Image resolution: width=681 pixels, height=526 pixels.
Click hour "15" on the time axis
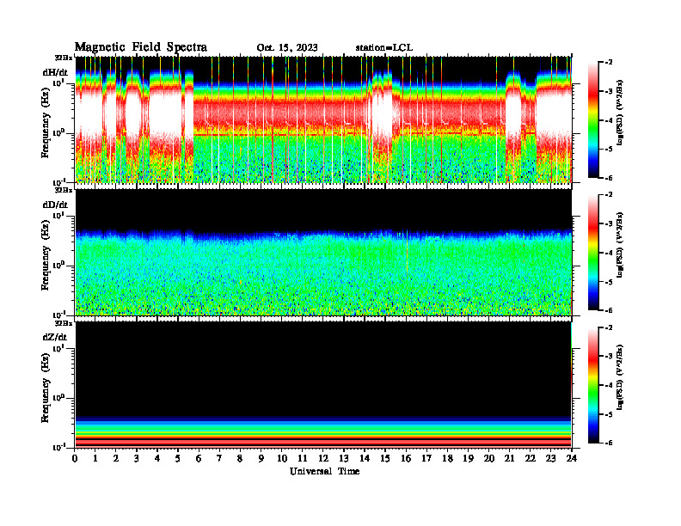[x=385, y=458]
